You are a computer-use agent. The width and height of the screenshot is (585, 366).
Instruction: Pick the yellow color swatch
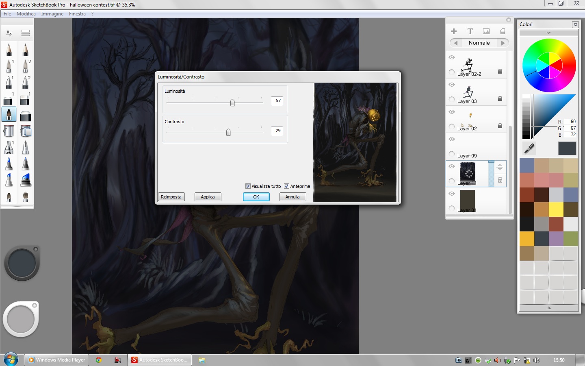556,209
